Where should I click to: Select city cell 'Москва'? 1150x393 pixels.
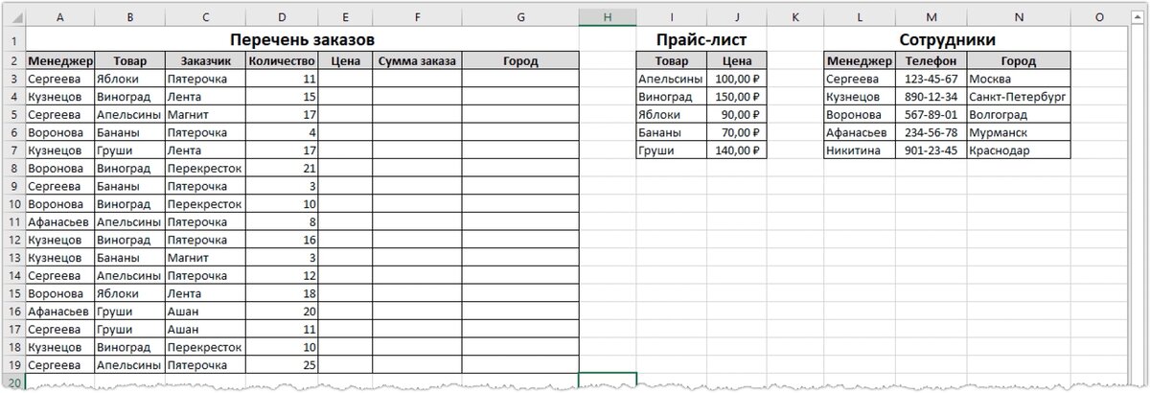tap(1019, 79)
